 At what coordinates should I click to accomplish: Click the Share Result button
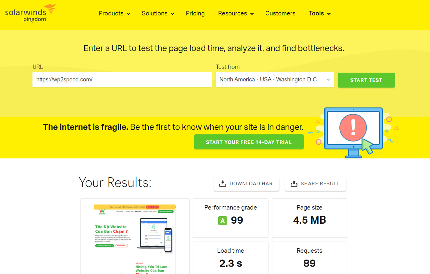click(315, 184)
